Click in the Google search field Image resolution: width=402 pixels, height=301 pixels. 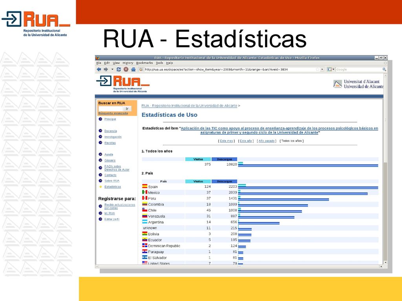tap(359, 69)
